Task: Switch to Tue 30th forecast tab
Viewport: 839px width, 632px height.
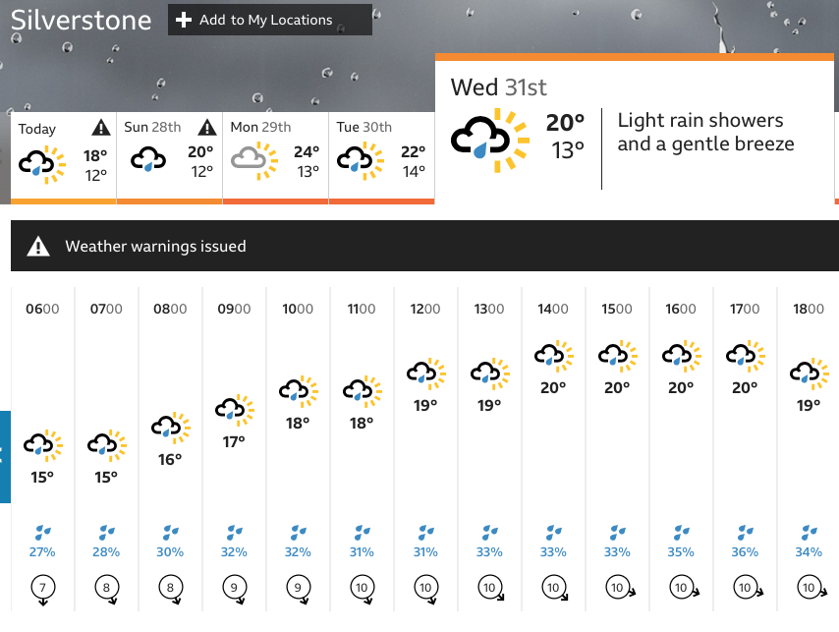Action: pos(381,156)
